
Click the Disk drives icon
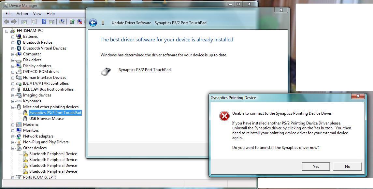19,60
